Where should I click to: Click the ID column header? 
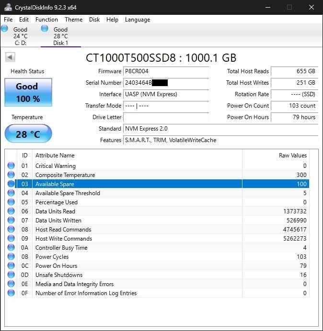point(24,155)
